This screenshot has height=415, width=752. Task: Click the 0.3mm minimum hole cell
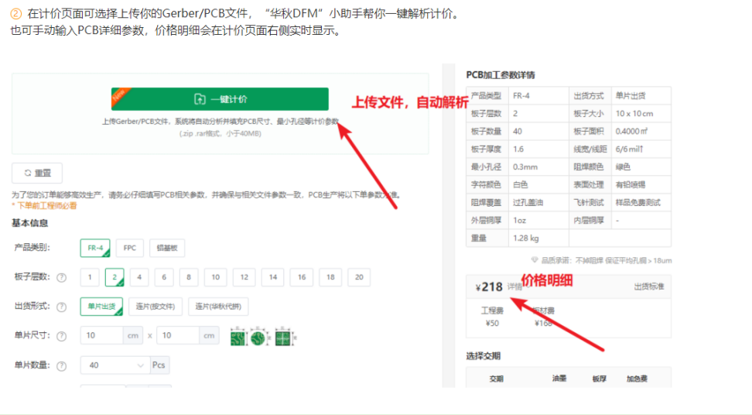(x=538, y=167)
